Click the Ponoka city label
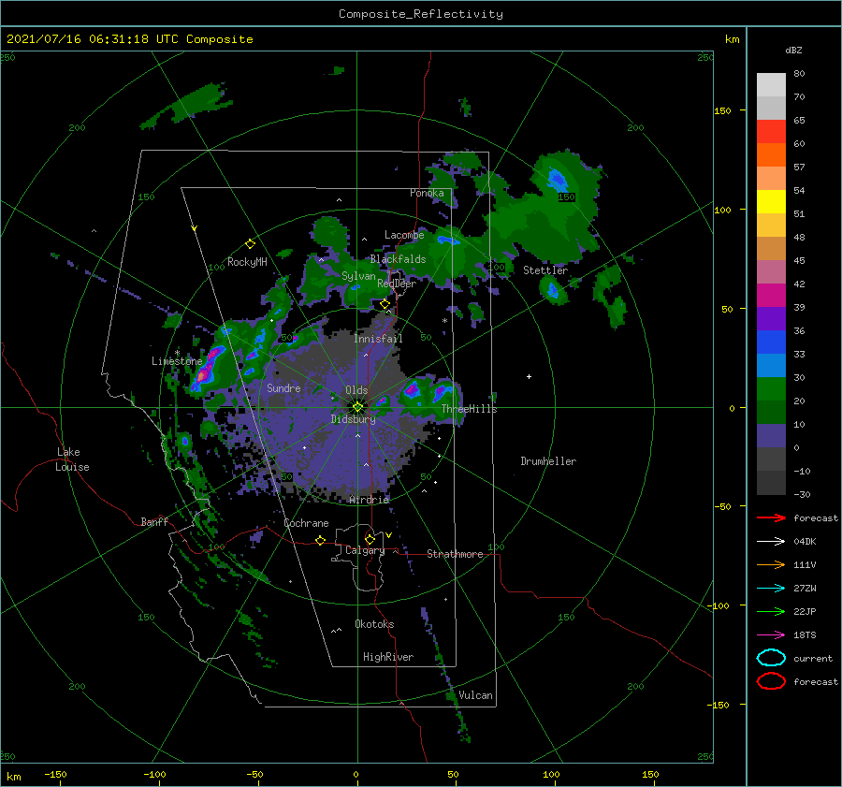 coord(427,193)
